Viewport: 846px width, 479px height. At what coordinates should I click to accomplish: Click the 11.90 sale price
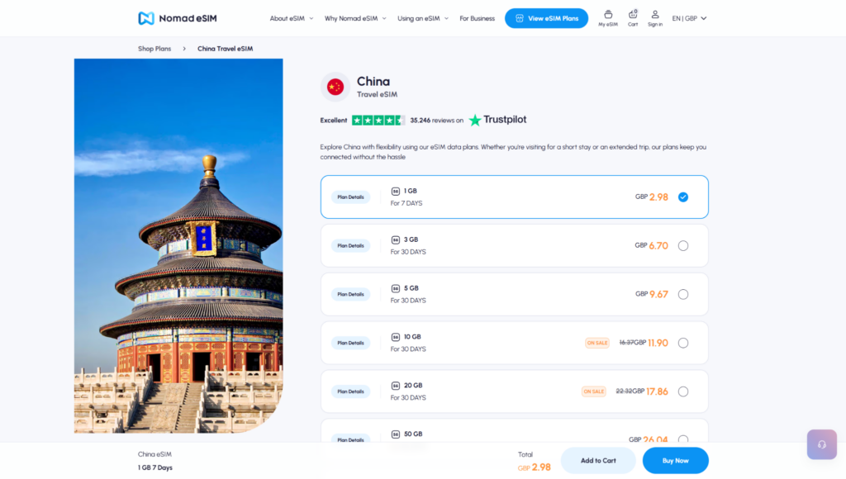(x=658, y=343)
